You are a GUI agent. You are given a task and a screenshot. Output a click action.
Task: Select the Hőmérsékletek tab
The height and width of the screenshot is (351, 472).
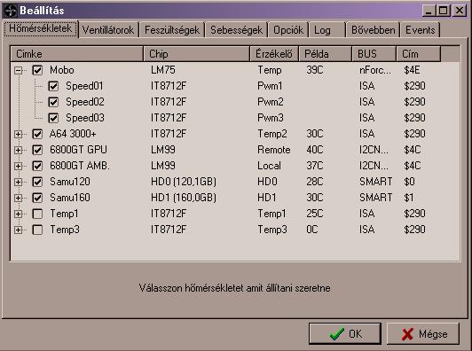point(40,29)
